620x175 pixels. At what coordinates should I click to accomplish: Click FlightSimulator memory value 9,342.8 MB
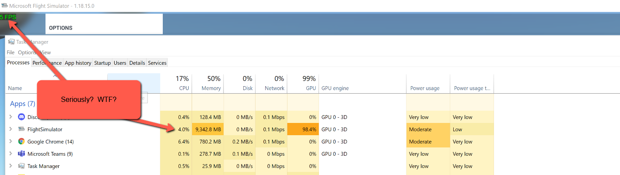[x=208, y=129]
